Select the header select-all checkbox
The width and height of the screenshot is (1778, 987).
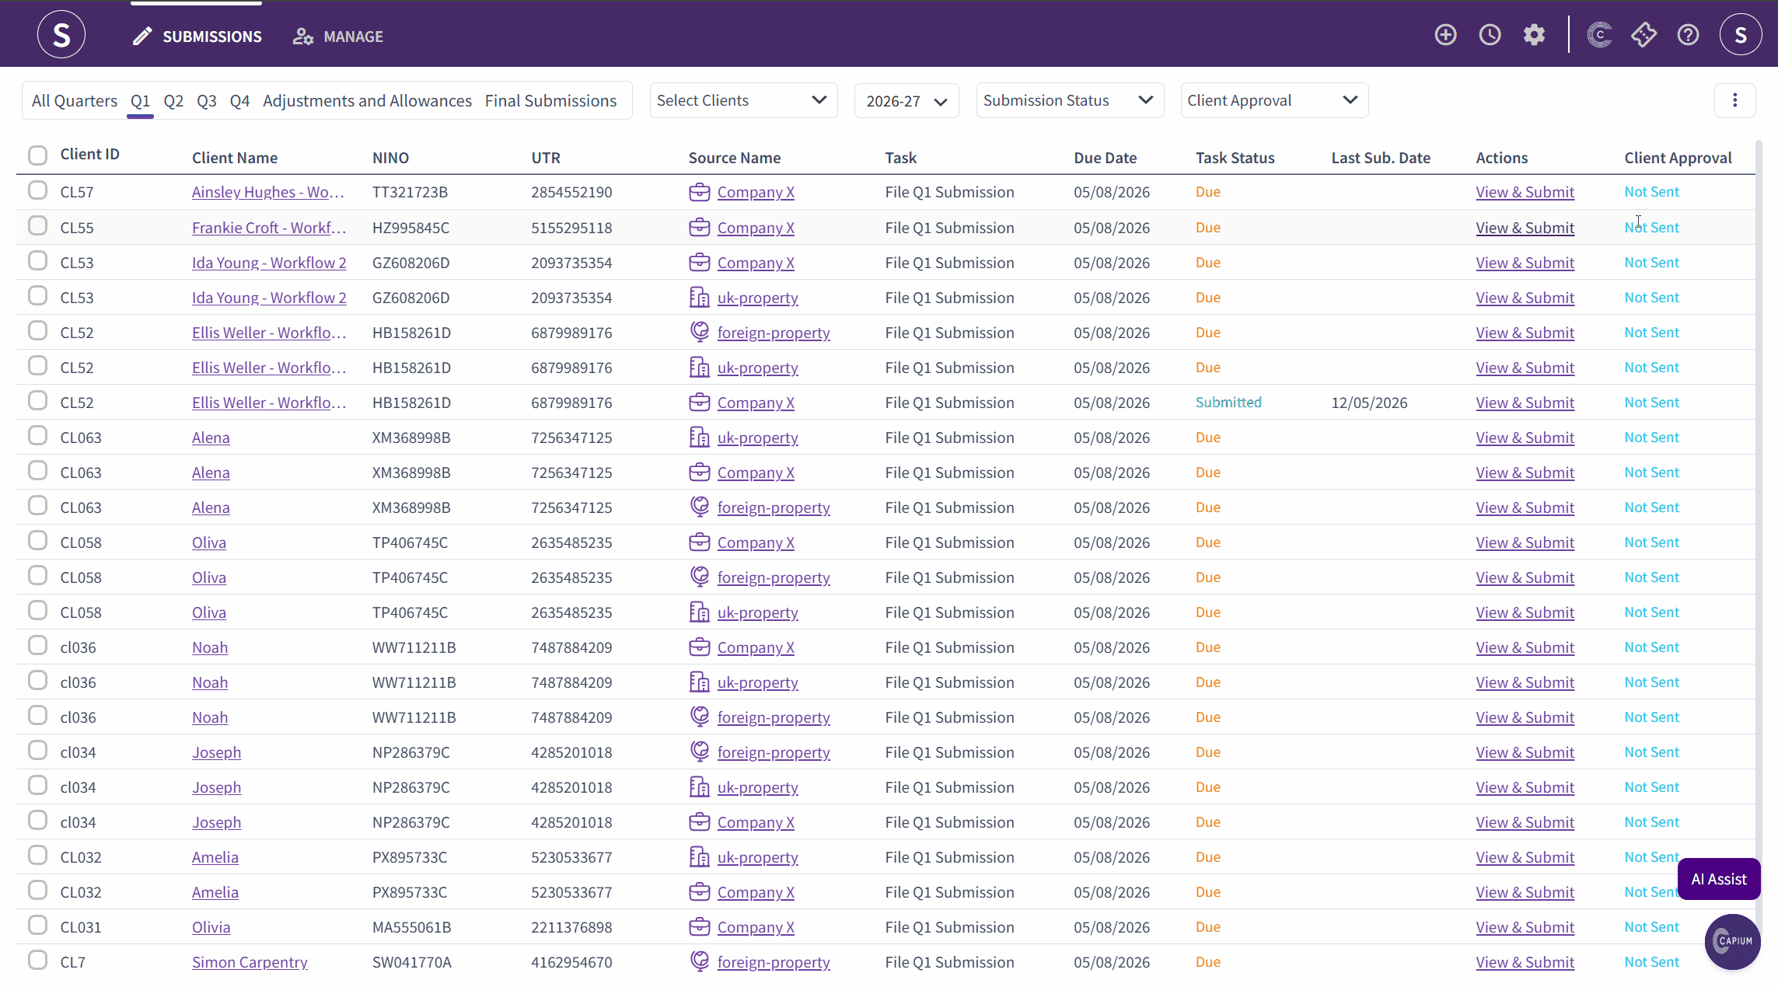[x=37, y=155]
